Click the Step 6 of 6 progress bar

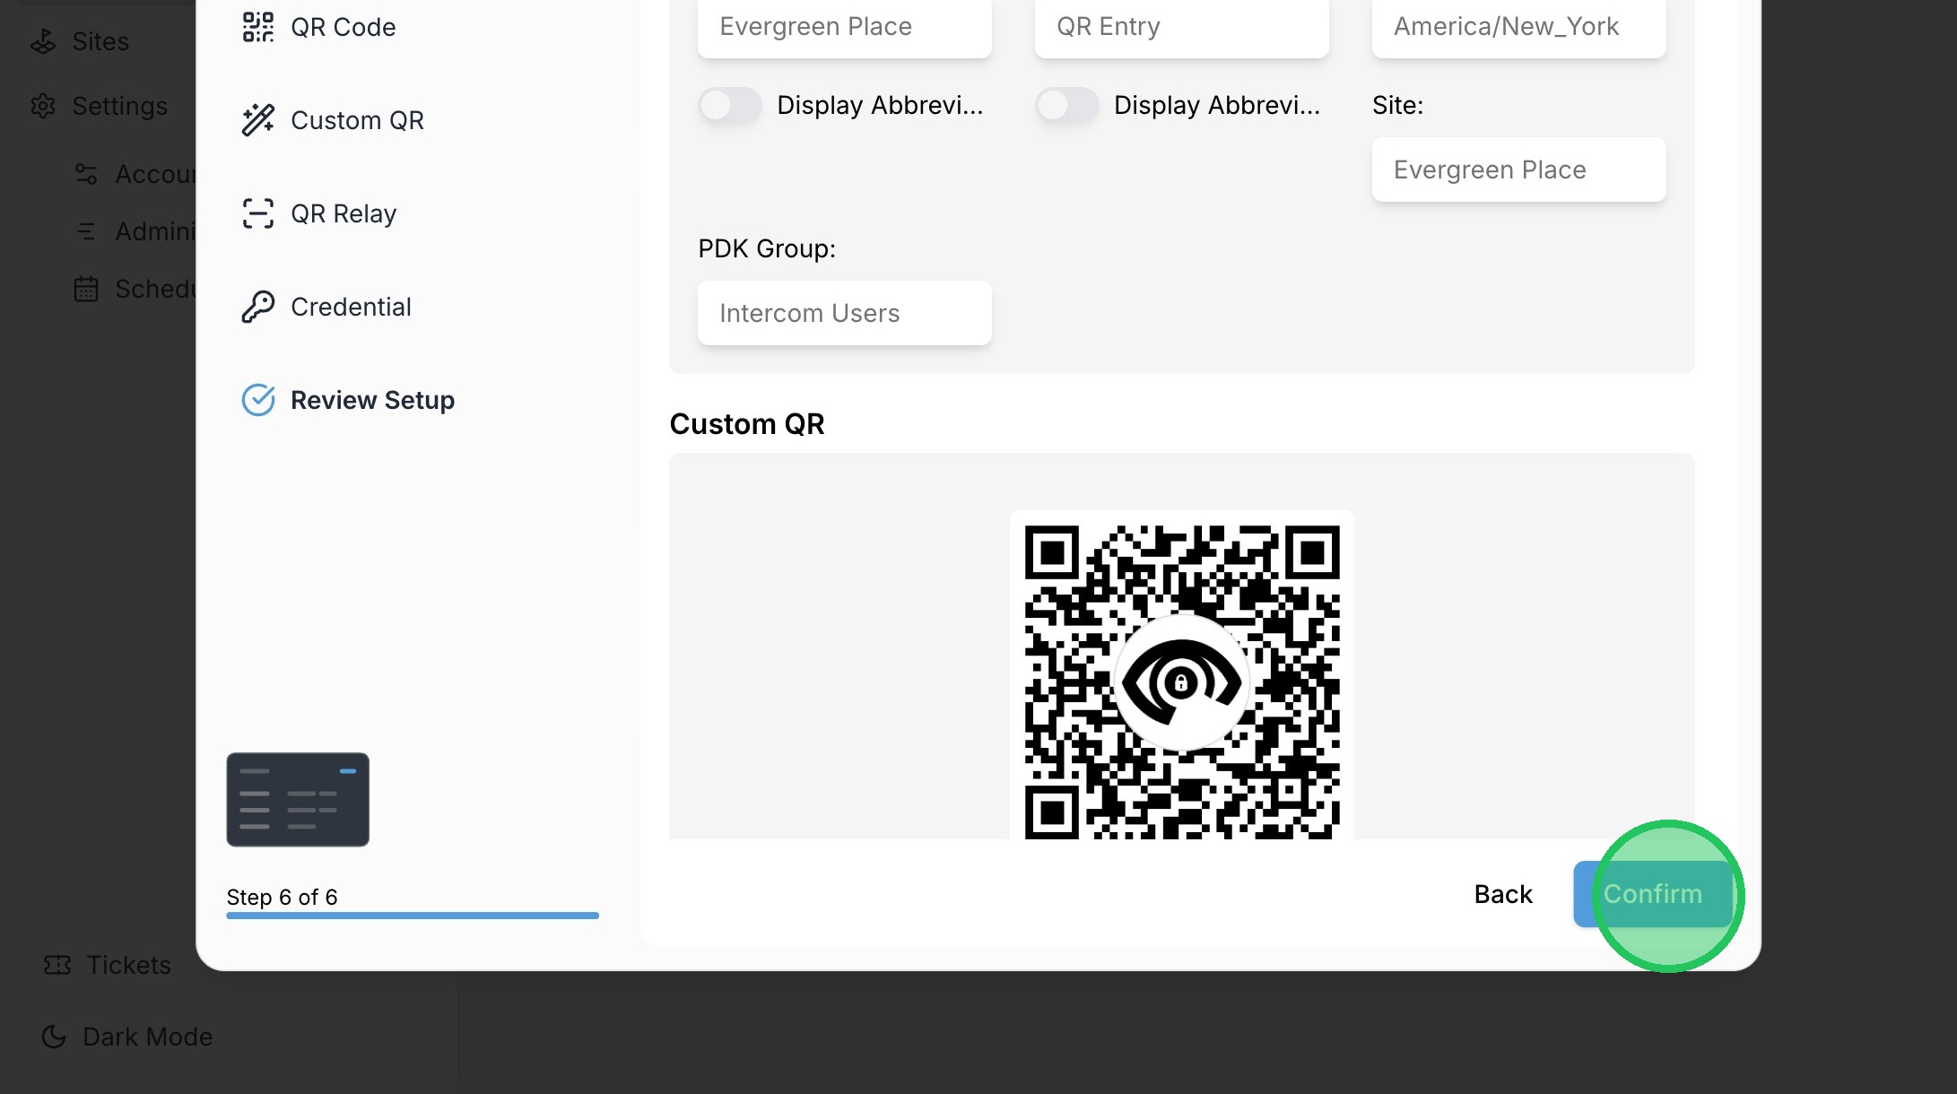[413, 916]
